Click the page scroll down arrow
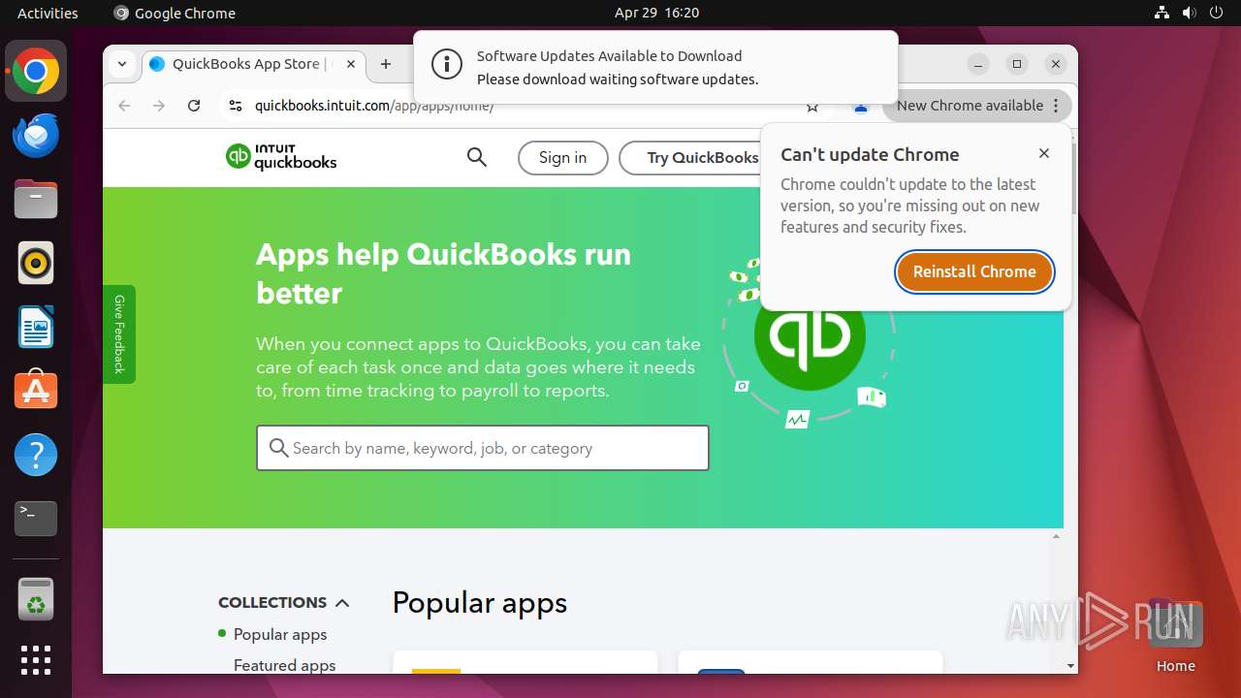Viewport: 1241px width, 698px height. pos(1070,666)
